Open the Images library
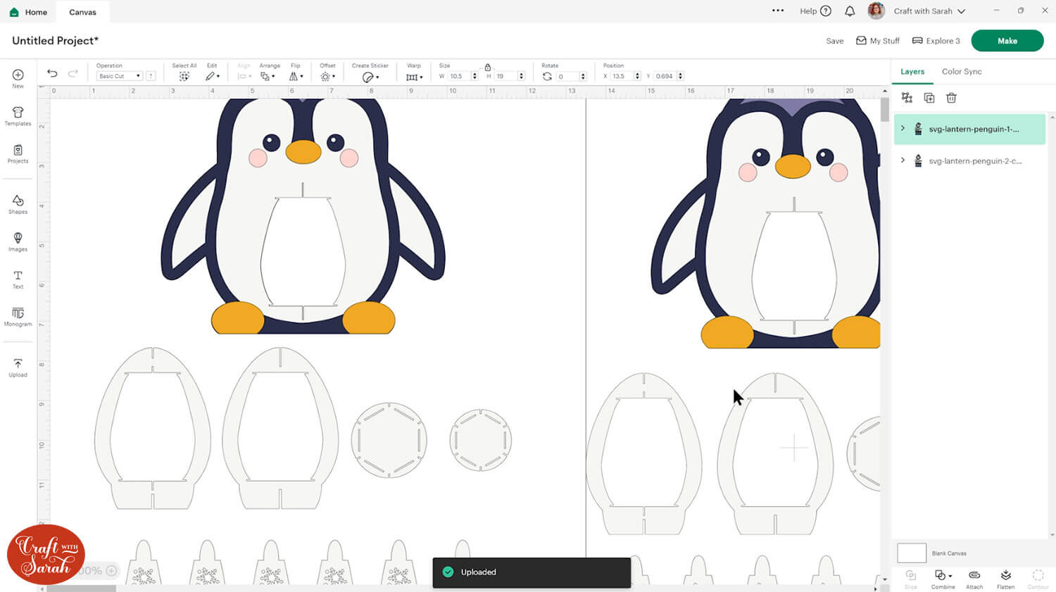Screen dimensions: 1056x592 (18, 241)
